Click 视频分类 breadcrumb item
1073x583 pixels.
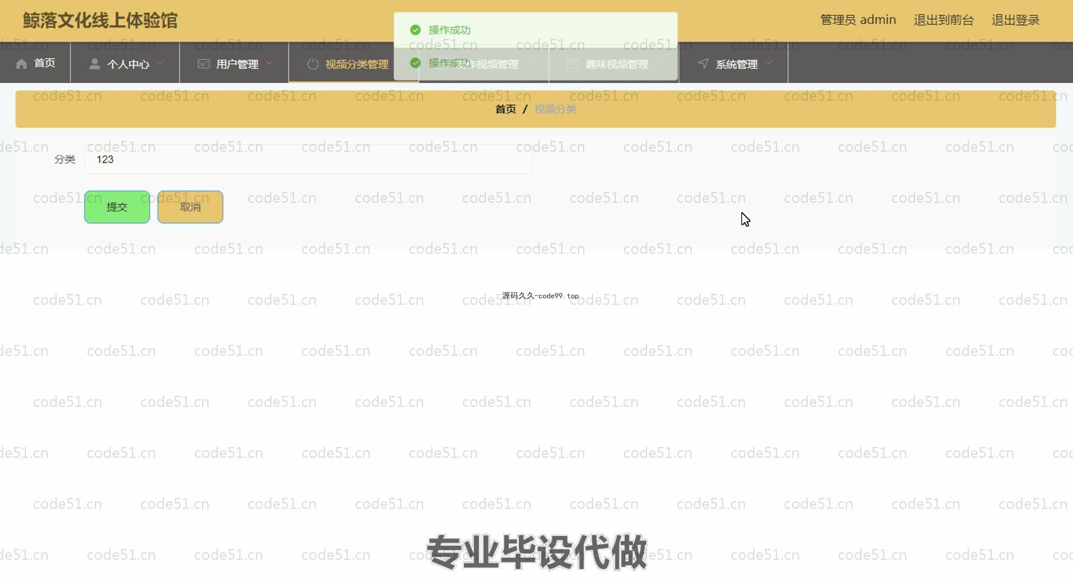(555, 109)
